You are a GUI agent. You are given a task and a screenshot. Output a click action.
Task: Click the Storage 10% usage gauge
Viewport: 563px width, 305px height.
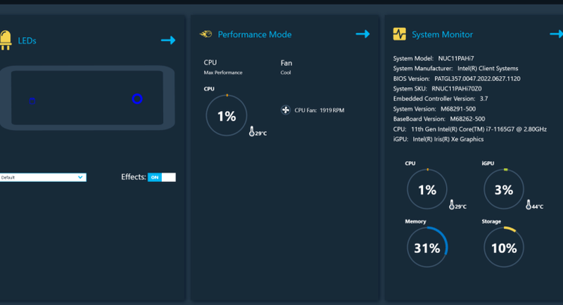pyautogui.click(x=504, y=247)
